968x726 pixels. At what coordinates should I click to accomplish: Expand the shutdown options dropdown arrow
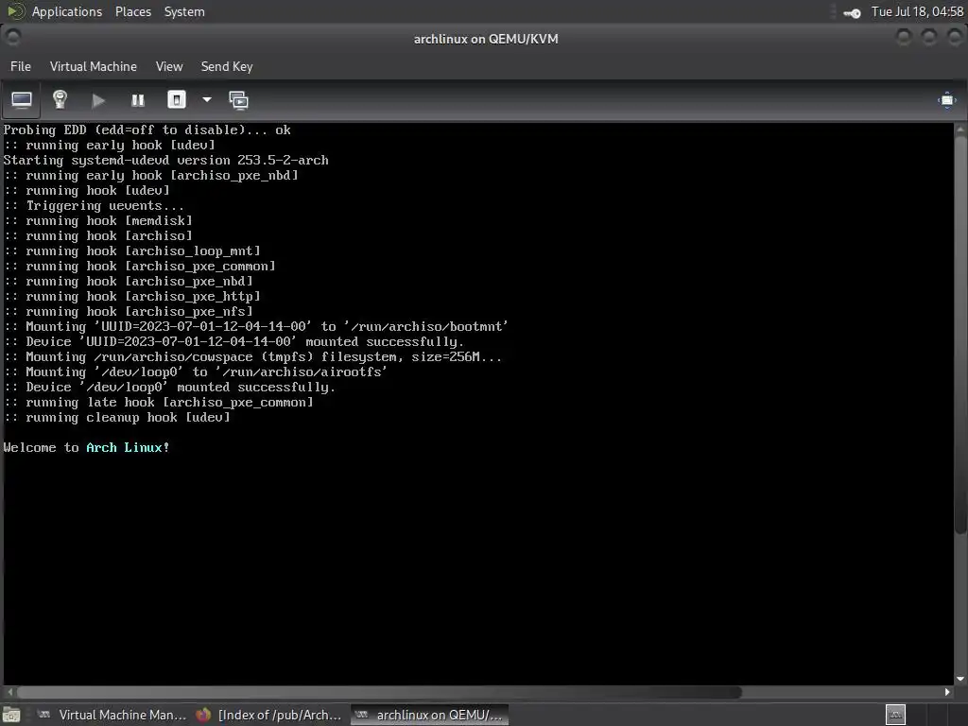pos(207,100)
